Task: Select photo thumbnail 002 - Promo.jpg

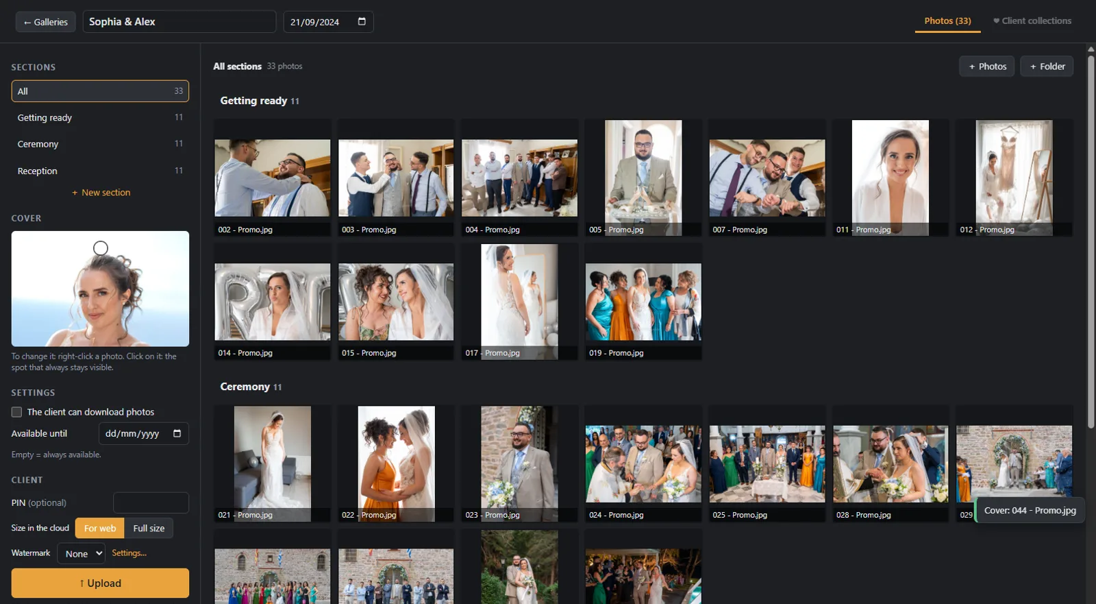Action: (x=273, y=178)
